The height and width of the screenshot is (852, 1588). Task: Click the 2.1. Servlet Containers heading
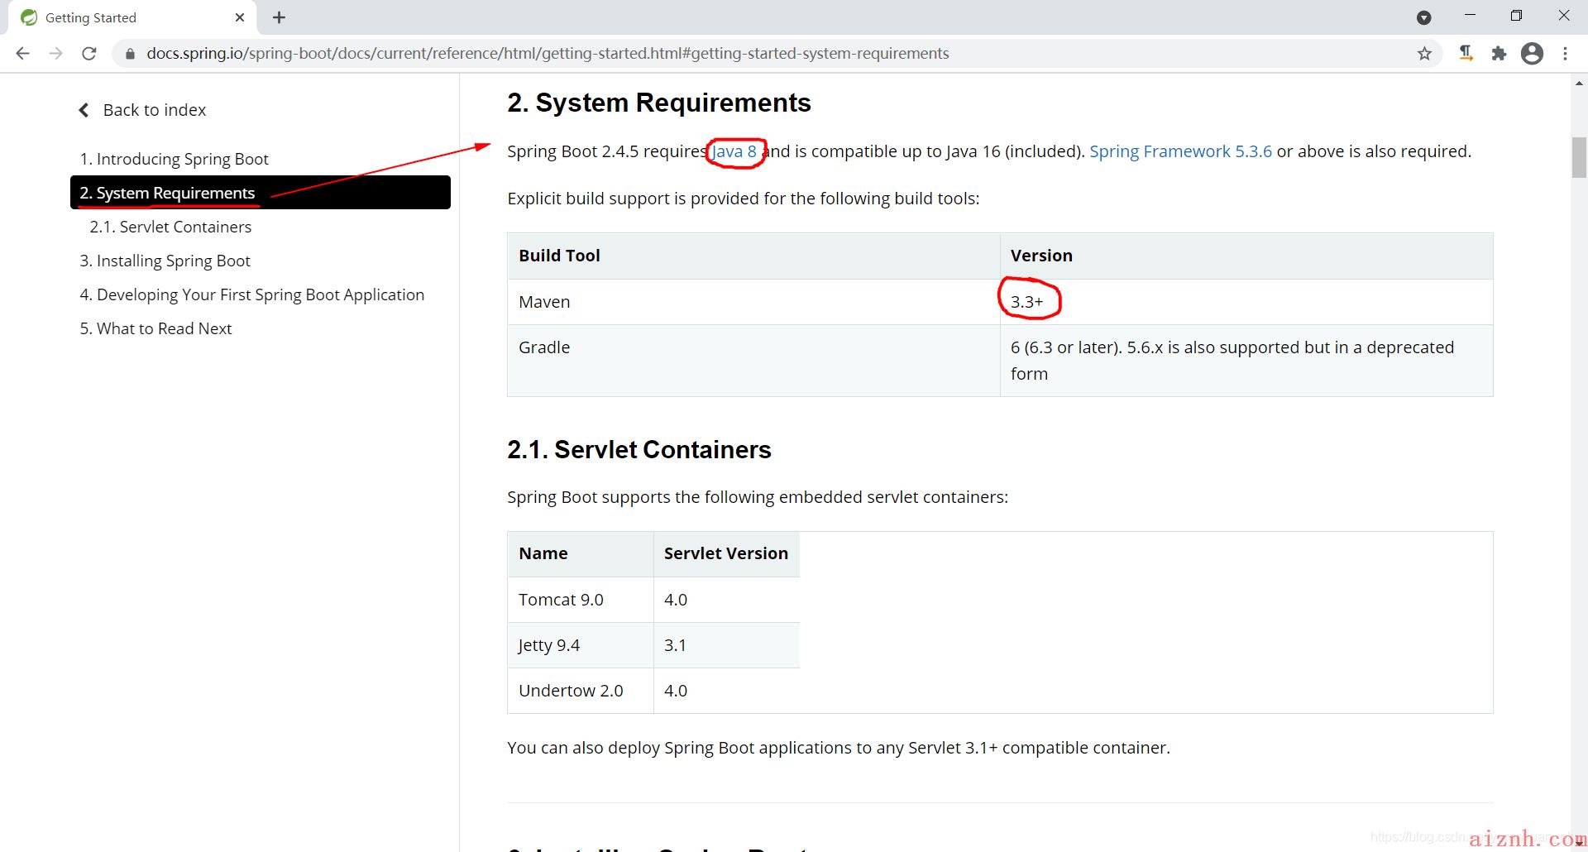(639, 449)
